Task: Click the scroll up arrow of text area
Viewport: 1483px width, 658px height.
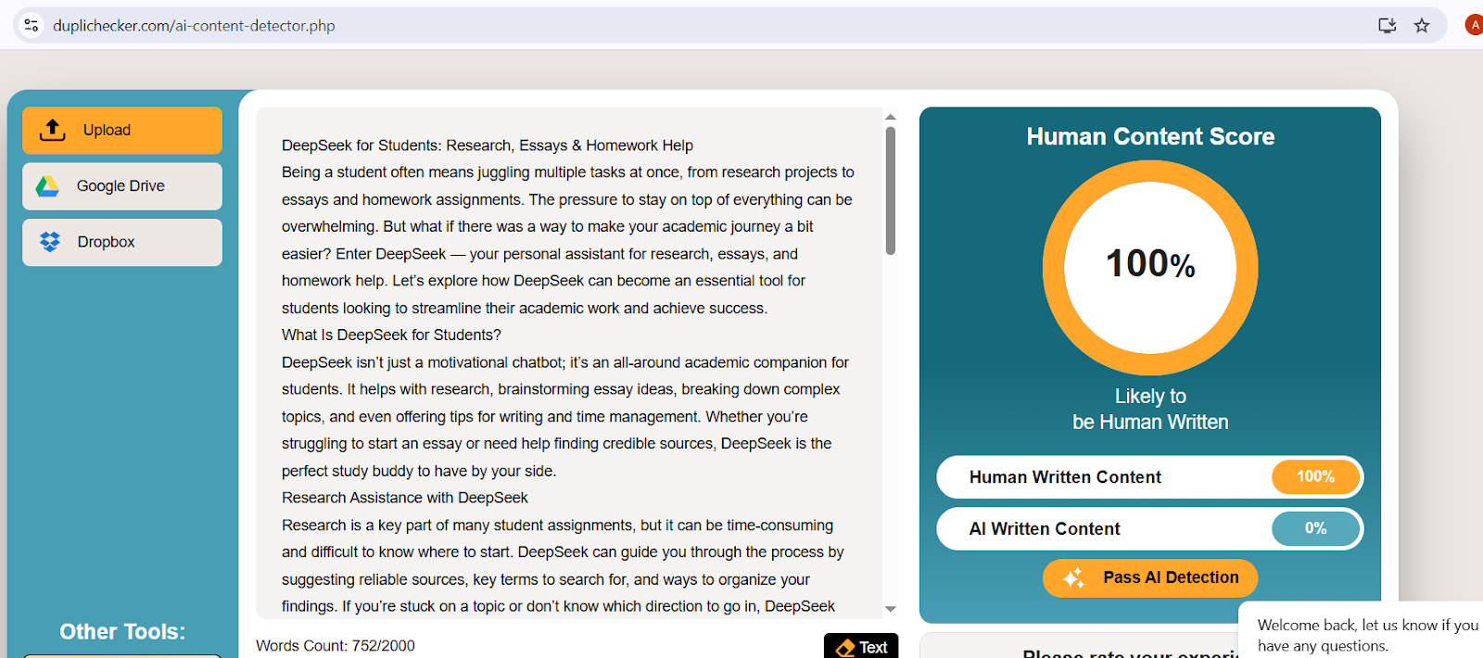Action: (x=891, y=117)
